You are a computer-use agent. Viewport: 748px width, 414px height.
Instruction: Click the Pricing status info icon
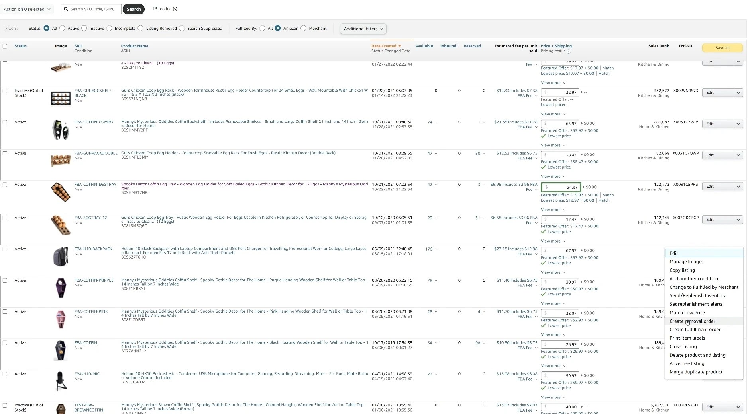click(569, 51)
